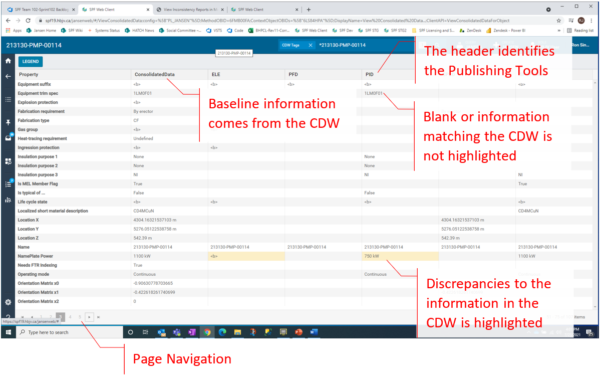Click the ConsolidatedData column header
The image size is (606, 380).
pyautogui.click(x=154, y=74)
